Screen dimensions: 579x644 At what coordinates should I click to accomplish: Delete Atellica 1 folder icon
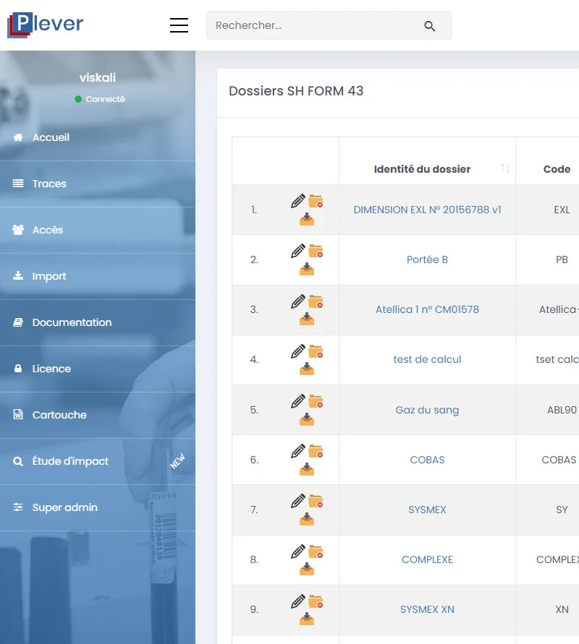[316, 301]
